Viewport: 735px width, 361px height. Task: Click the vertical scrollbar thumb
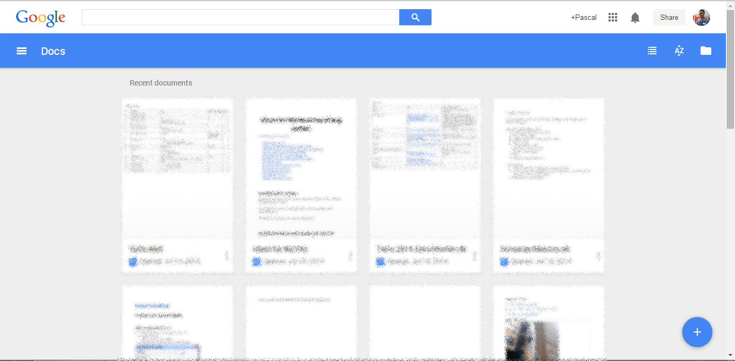[730, 70]
